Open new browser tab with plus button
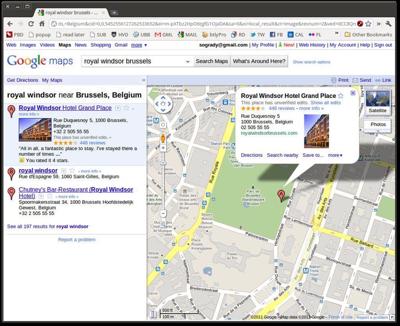Screen dimensions: 400x326 pyautogui.click(x=114, y=13)
